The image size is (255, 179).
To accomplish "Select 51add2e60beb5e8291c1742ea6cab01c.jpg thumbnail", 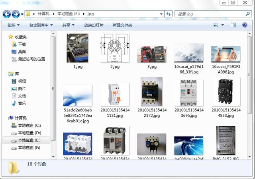I will (x=78, y=95).
